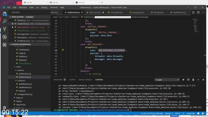The width and height of the screenshot is (208, 117).
Task: Open Signup.js in the file tree
Action: (x=23, y=60)
